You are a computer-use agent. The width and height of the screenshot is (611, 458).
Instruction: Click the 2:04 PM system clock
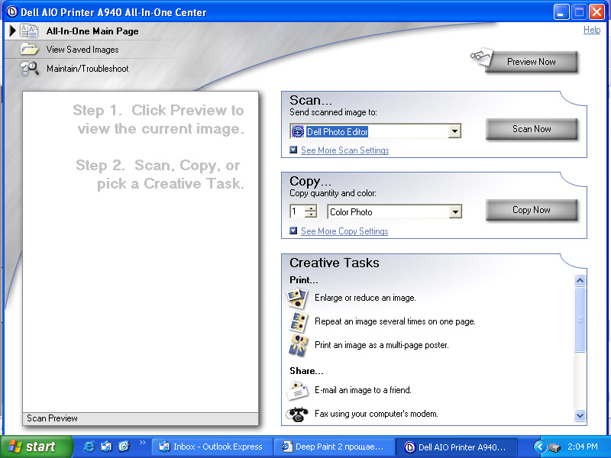pos(583,447)
